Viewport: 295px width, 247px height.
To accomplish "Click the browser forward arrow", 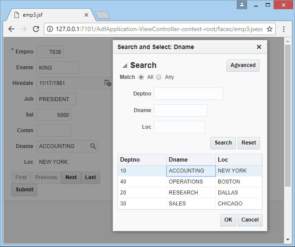I will click(24, 29).
